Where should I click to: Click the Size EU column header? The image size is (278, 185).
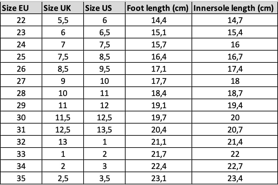(21, 8)
